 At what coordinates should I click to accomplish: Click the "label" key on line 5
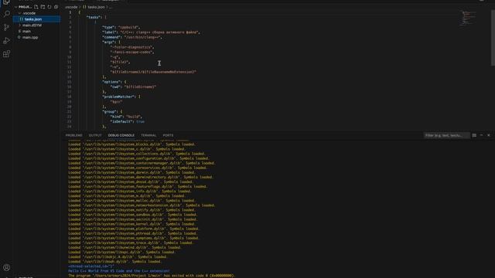coord(110,32)
